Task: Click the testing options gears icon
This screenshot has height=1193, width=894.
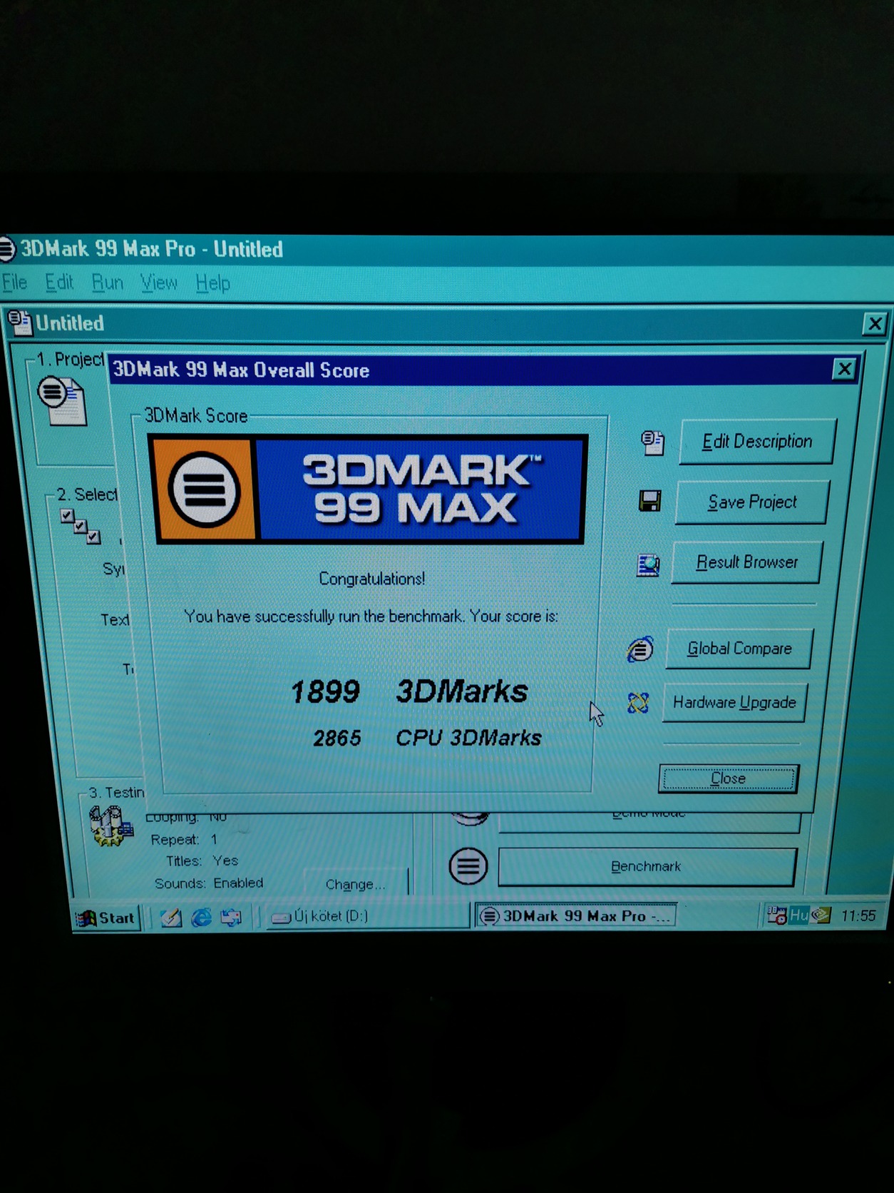Action: [x=111, y=826]
